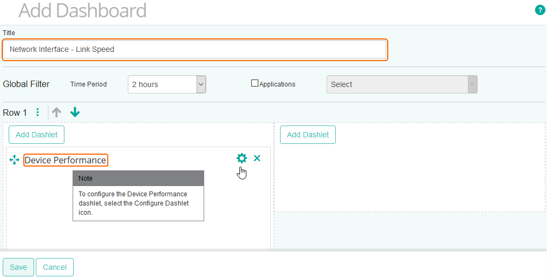Open the Applications Select dropdown

401,84
